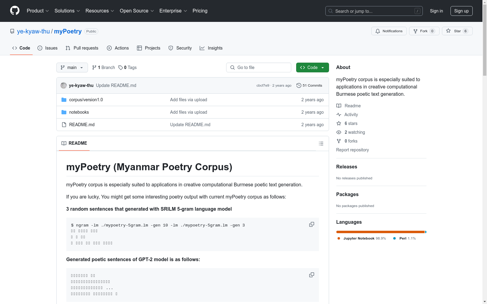Screen dimensions: 487x304
Task: View the 0 Tags list
Action: (128, 67)
